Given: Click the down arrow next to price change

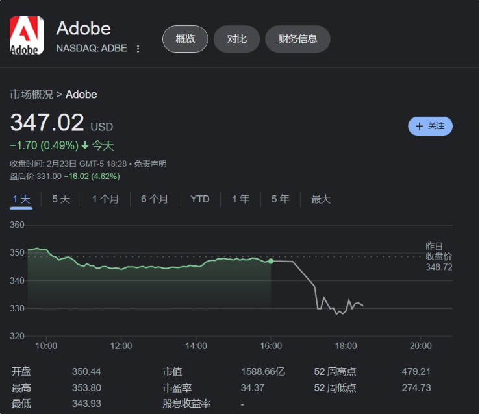Looking at the screenshot, I should tap(85, 145).
